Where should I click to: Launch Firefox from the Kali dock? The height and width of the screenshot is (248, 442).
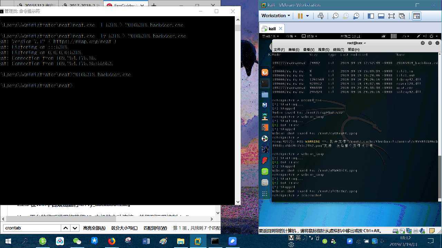(265, 72)
